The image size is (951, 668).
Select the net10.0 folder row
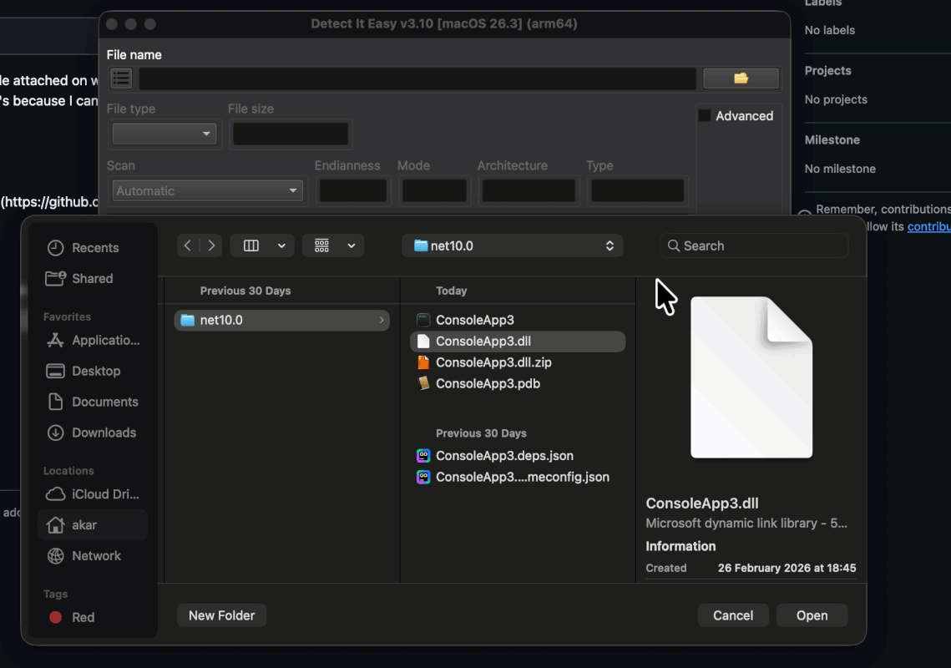coord(281,321)
